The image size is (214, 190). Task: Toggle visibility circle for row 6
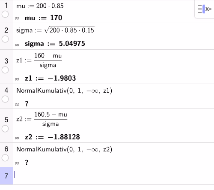tap(5, 158)
